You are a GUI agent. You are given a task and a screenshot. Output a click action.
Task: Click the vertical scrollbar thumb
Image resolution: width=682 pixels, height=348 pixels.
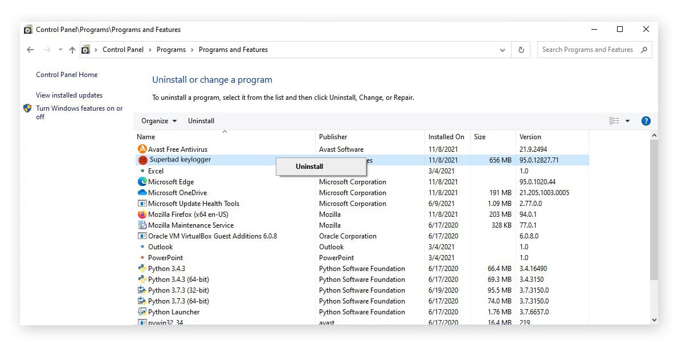[x=654, y=209]
